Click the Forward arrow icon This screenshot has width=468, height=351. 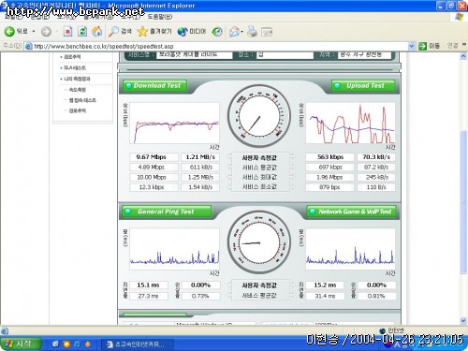(x=46, y=32)
